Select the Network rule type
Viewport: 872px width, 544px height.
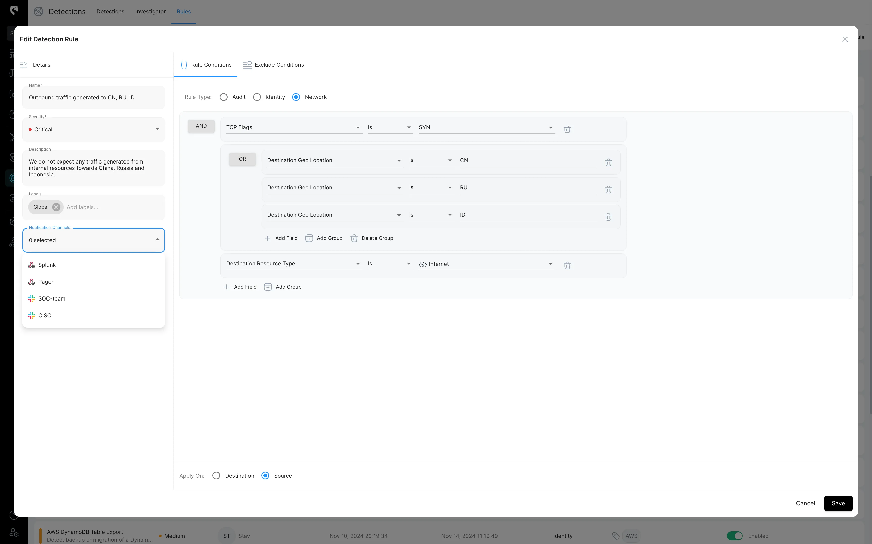296,97
